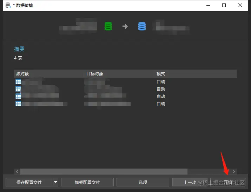Open the 选项 button
The image size is (251, 192).
(x=143, y=182)
